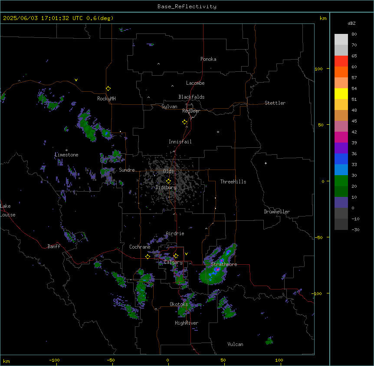This screenshot has width=374, height=366.
Task: Click the Ponoka label
Action: click(208, 59)
